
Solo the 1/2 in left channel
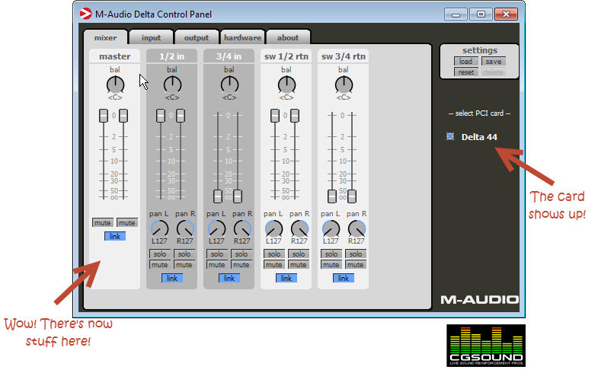click(160, 254)
